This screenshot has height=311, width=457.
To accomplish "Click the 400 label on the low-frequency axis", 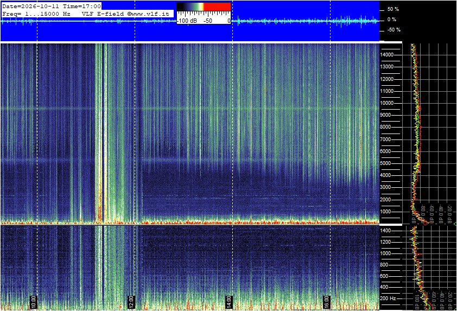I will click(x=384, y=287).
